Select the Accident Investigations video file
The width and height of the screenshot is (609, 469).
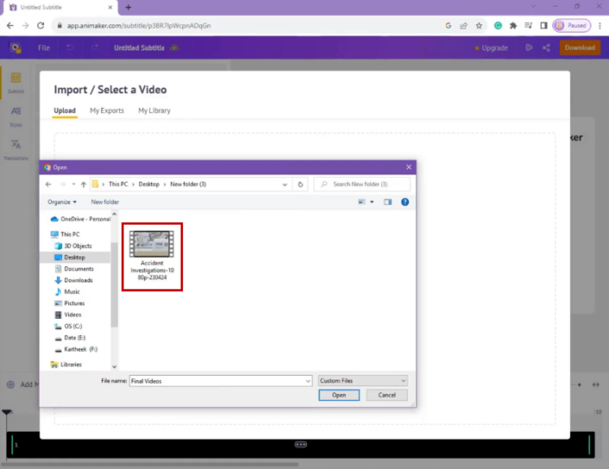point(152,257)
